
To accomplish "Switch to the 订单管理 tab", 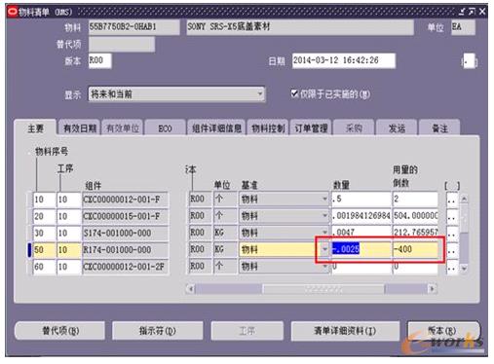I will coord(311,128).
